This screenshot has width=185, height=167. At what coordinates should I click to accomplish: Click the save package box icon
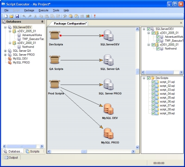(x=76, y=16)
